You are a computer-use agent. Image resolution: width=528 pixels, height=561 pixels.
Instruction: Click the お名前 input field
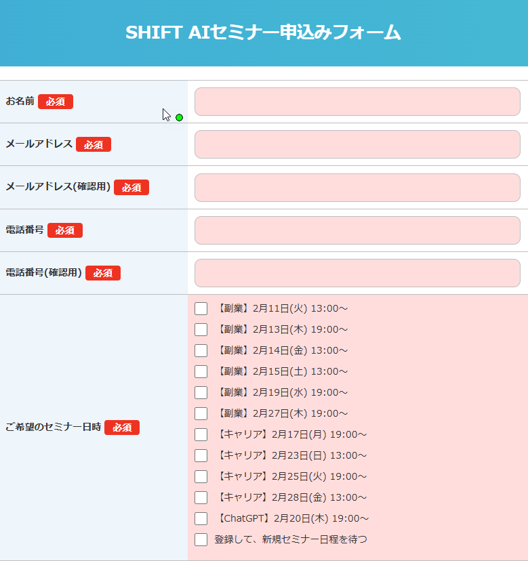357,102
